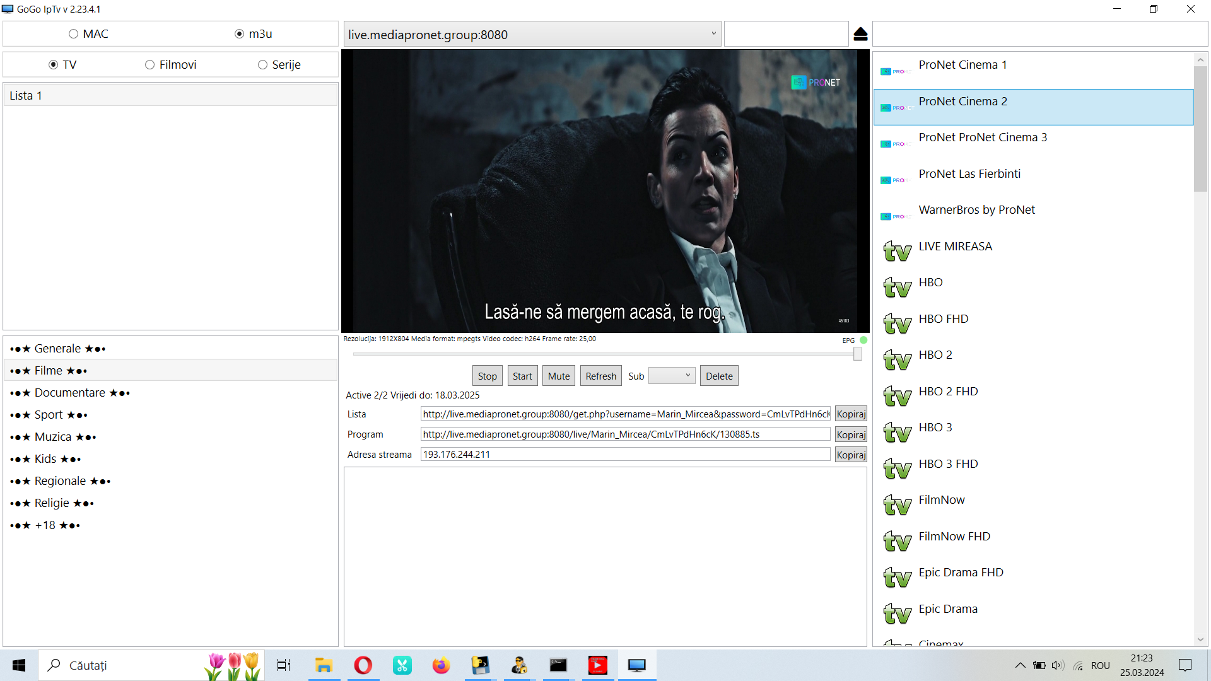The width and height of the screenshot is (1211, 681).
Task: Open the command prompt in the taskbar
Action: click(x=559, y=665)
